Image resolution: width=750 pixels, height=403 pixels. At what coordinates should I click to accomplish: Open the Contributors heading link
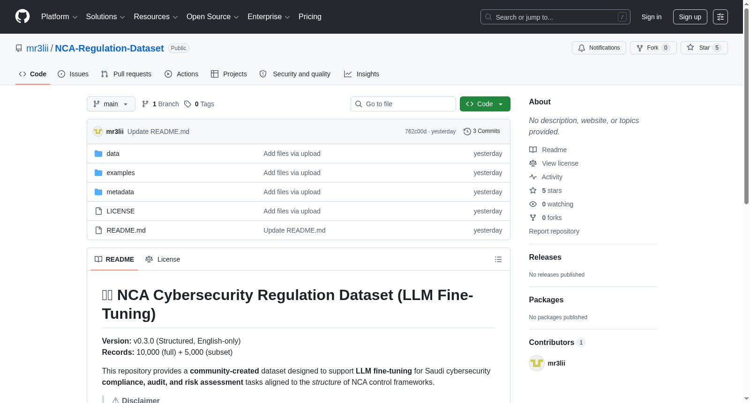pos(557,343)
